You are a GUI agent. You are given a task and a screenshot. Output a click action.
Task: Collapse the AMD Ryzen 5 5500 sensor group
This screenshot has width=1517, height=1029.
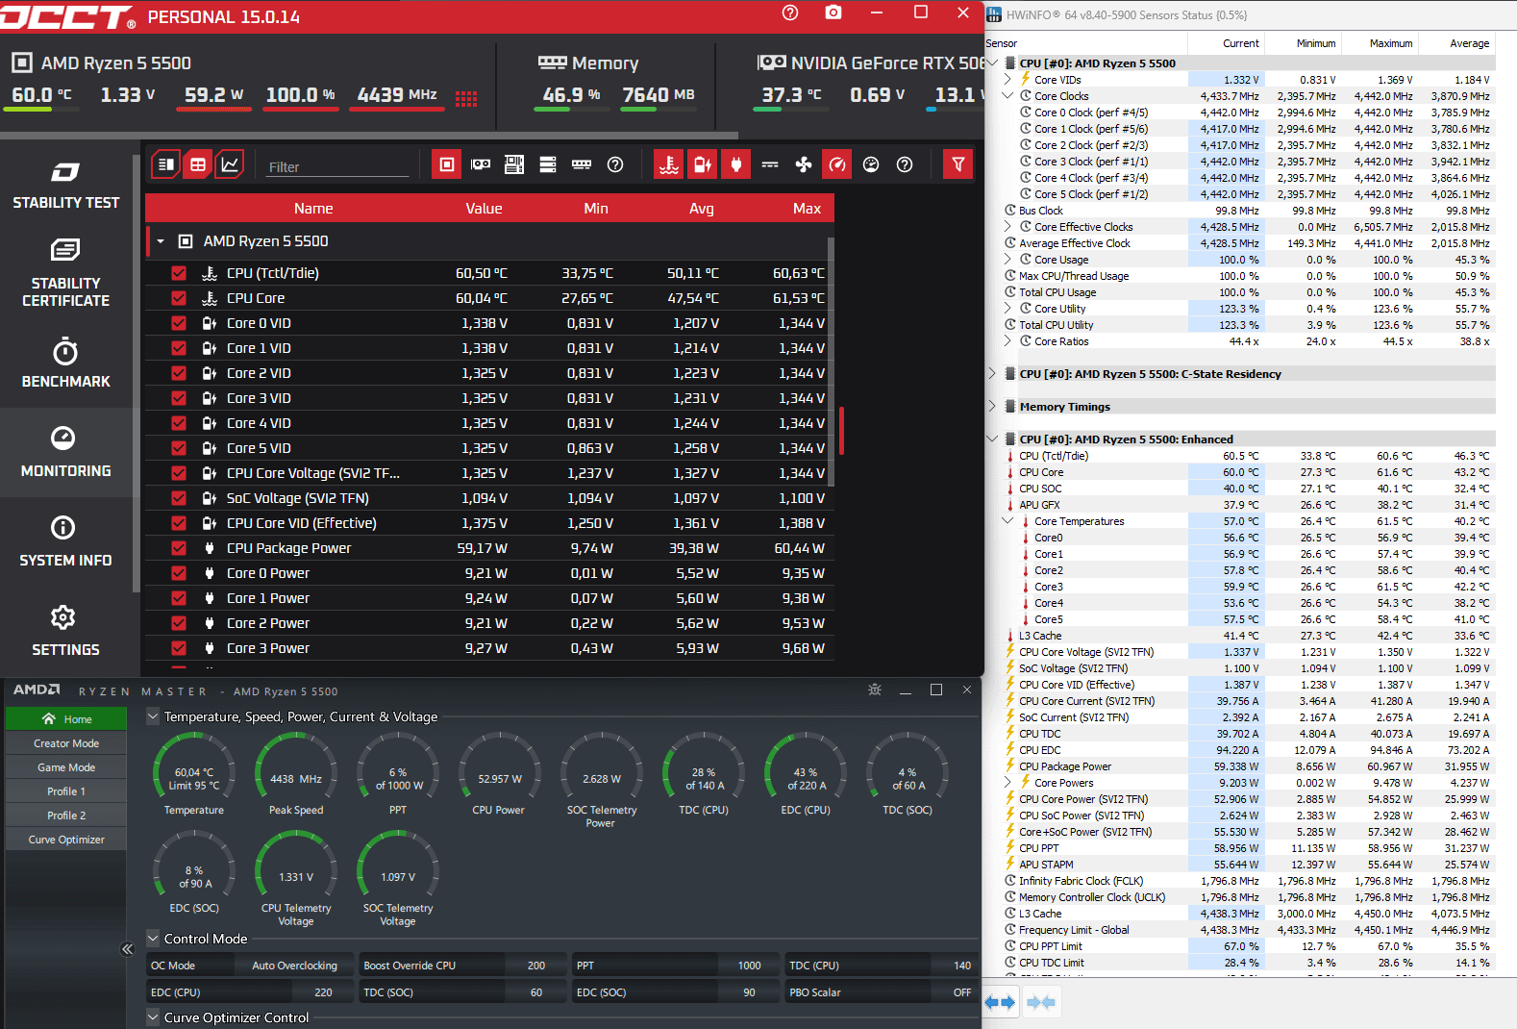click(x=161, y=241)
